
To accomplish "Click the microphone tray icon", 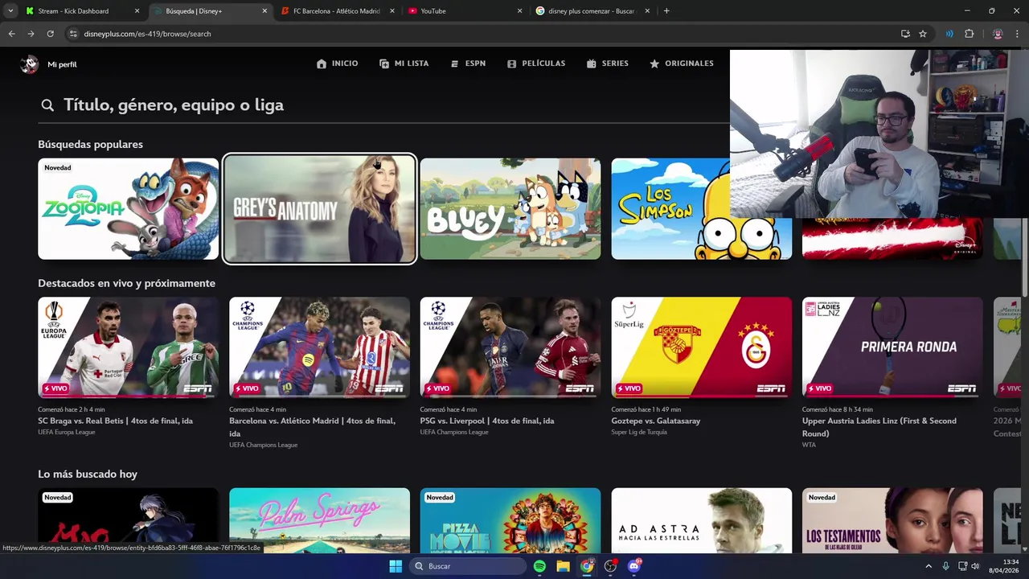I will pos(945,566).
